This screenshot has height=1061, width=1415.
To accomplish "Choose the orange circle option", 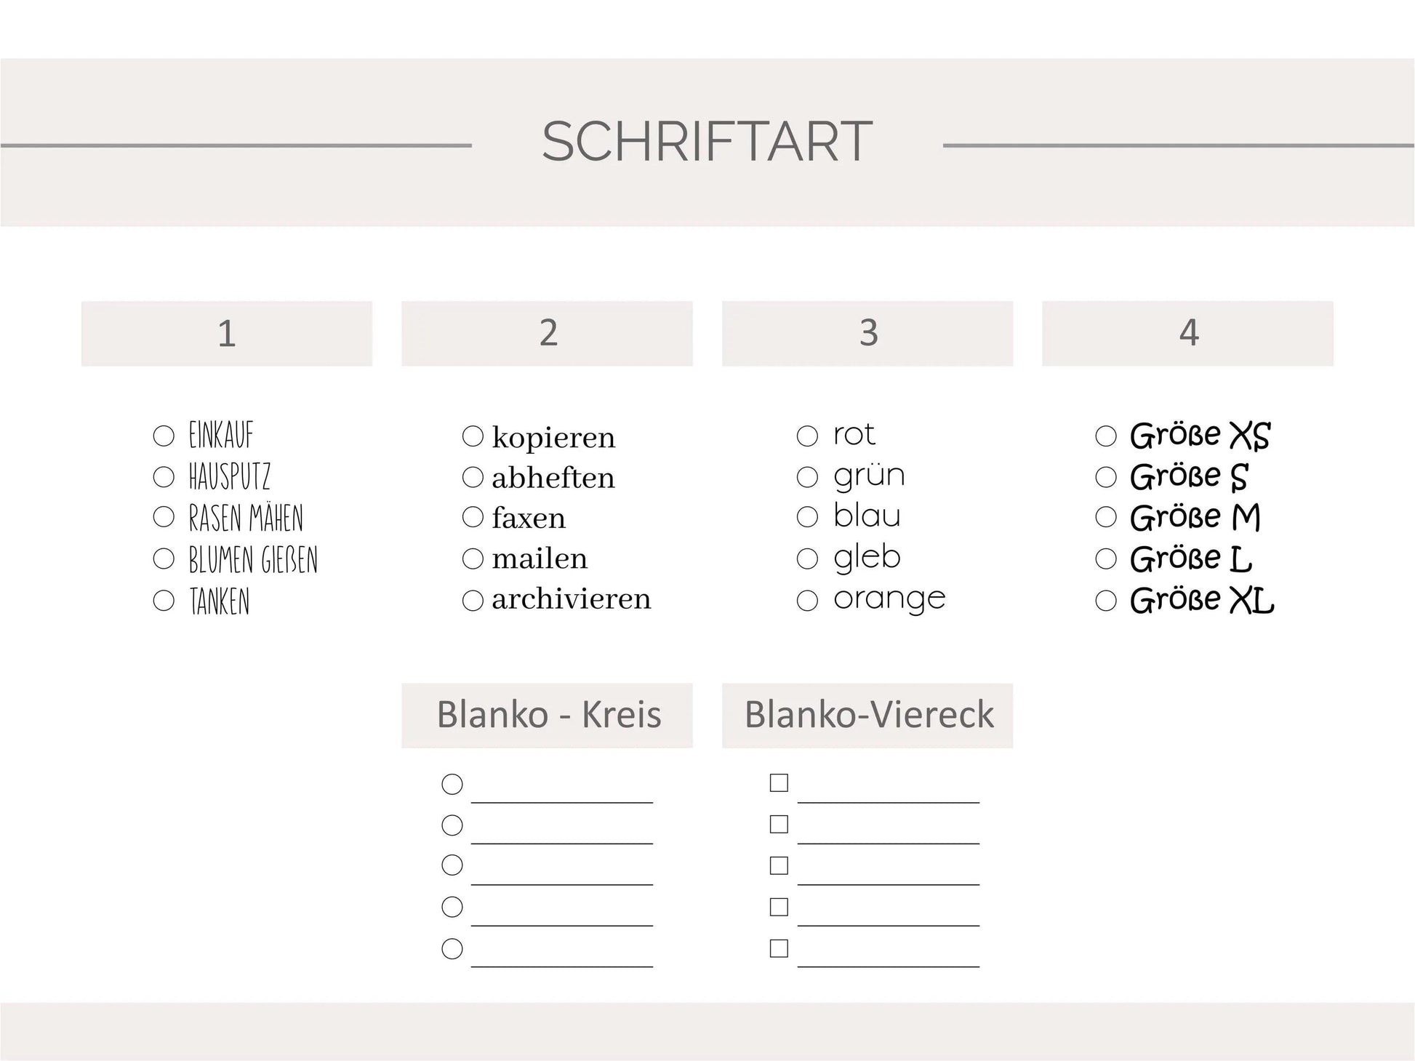I will click(x=807, y=601).
